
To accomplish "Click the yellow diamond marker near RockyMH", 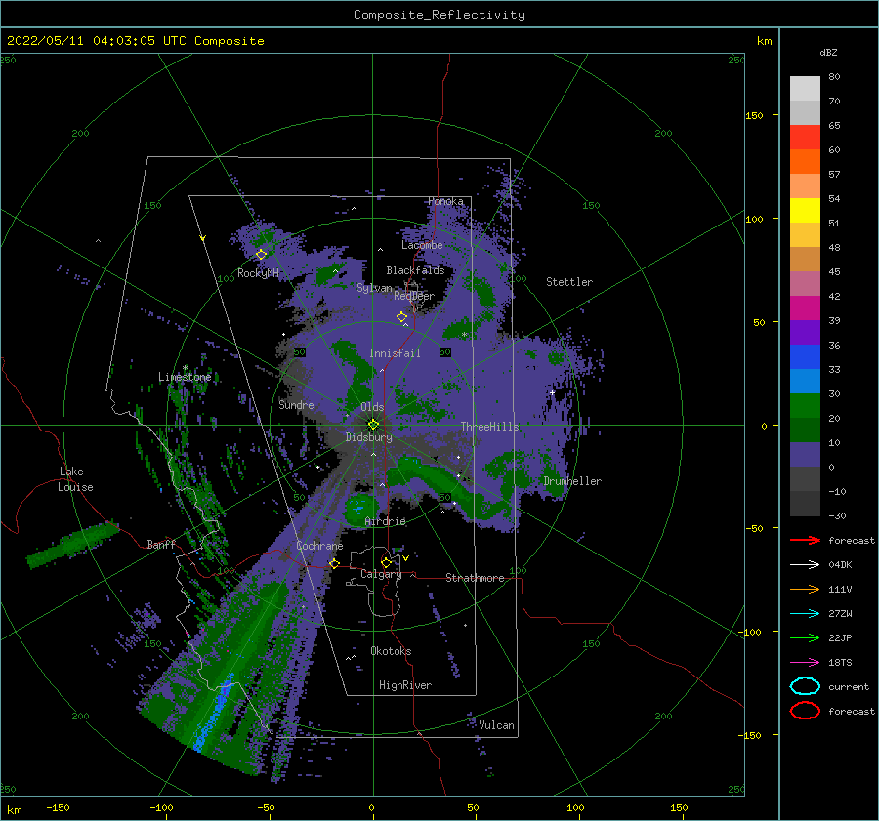I will coord(261,255).
